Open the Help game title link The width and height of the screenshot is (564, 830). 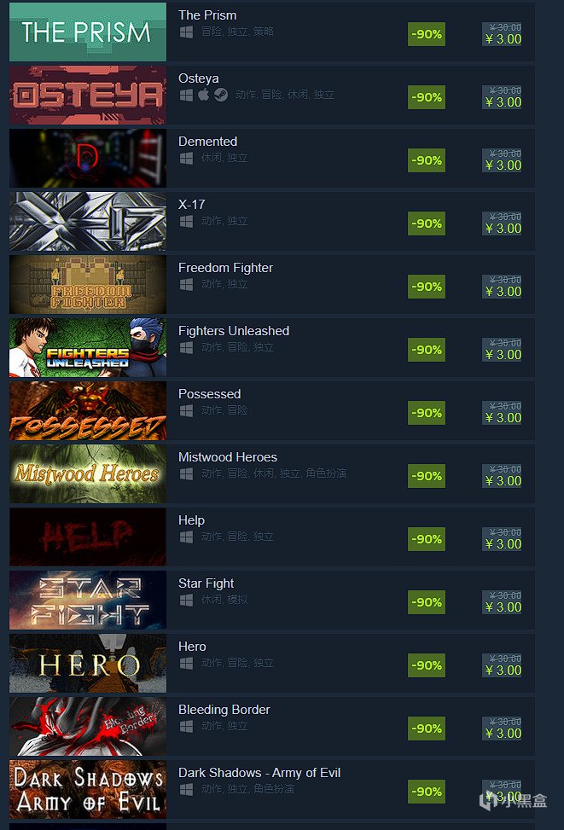(191, 520)
